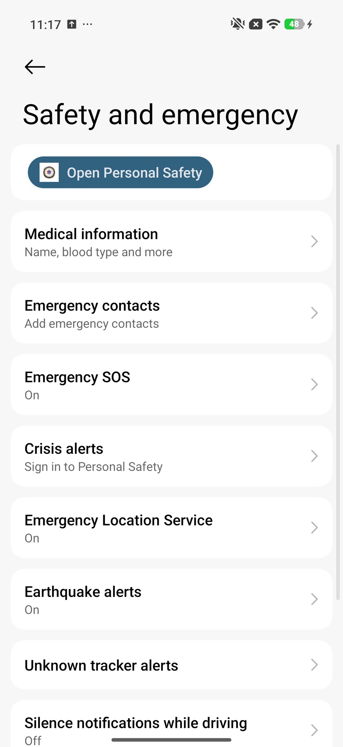Open Earthquake alerts setting
The image size is (343, 747).
171,599
